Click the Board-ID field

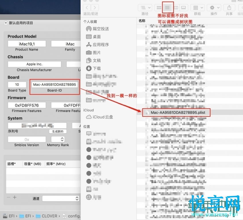54,85
